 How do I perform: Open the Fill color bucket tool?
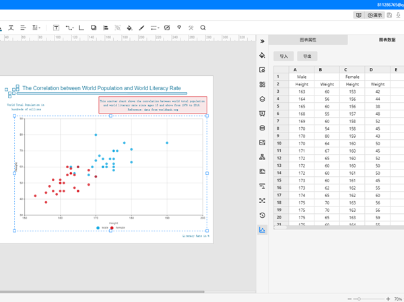[x=129, y=28]
